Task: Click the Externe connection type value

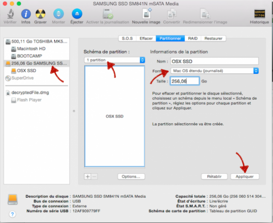Action: click(x=80, y=206)
